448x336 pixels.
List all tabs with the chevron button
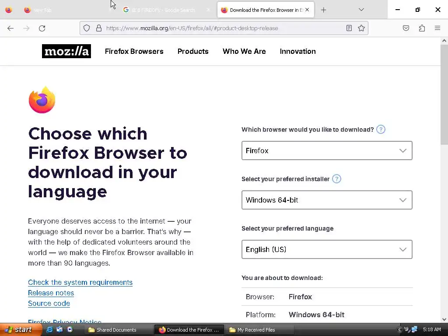(361, 10)
